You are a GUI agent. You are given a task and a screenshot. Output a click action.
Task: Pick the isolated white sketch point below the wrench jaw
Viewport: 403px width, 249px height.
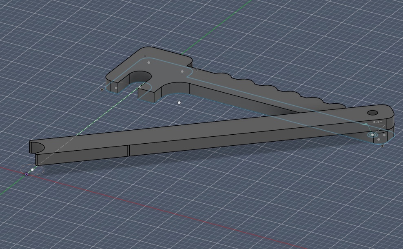[179, 102]
